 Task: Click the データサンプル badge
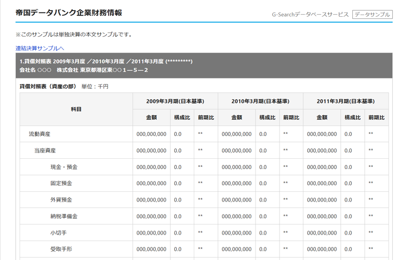pyautogui.click(x=372, y=15)
